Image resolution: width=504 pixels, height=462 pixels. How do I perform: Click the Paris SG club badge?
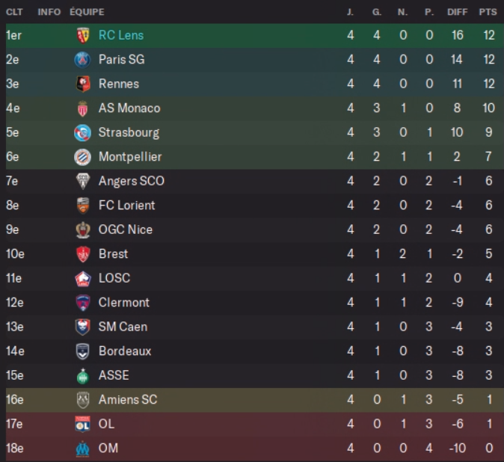click(x=82, y=60)
